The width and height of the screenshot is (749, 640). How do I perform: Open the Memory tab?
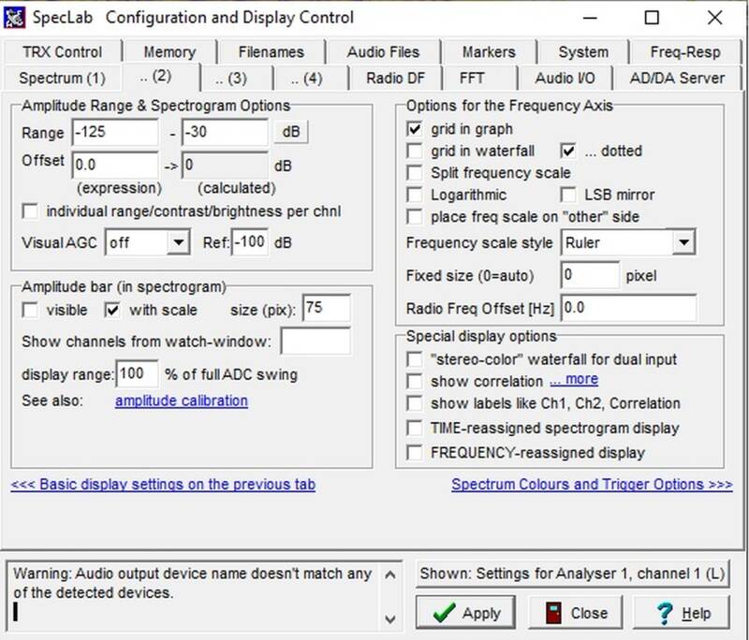(x=169, y=51)
